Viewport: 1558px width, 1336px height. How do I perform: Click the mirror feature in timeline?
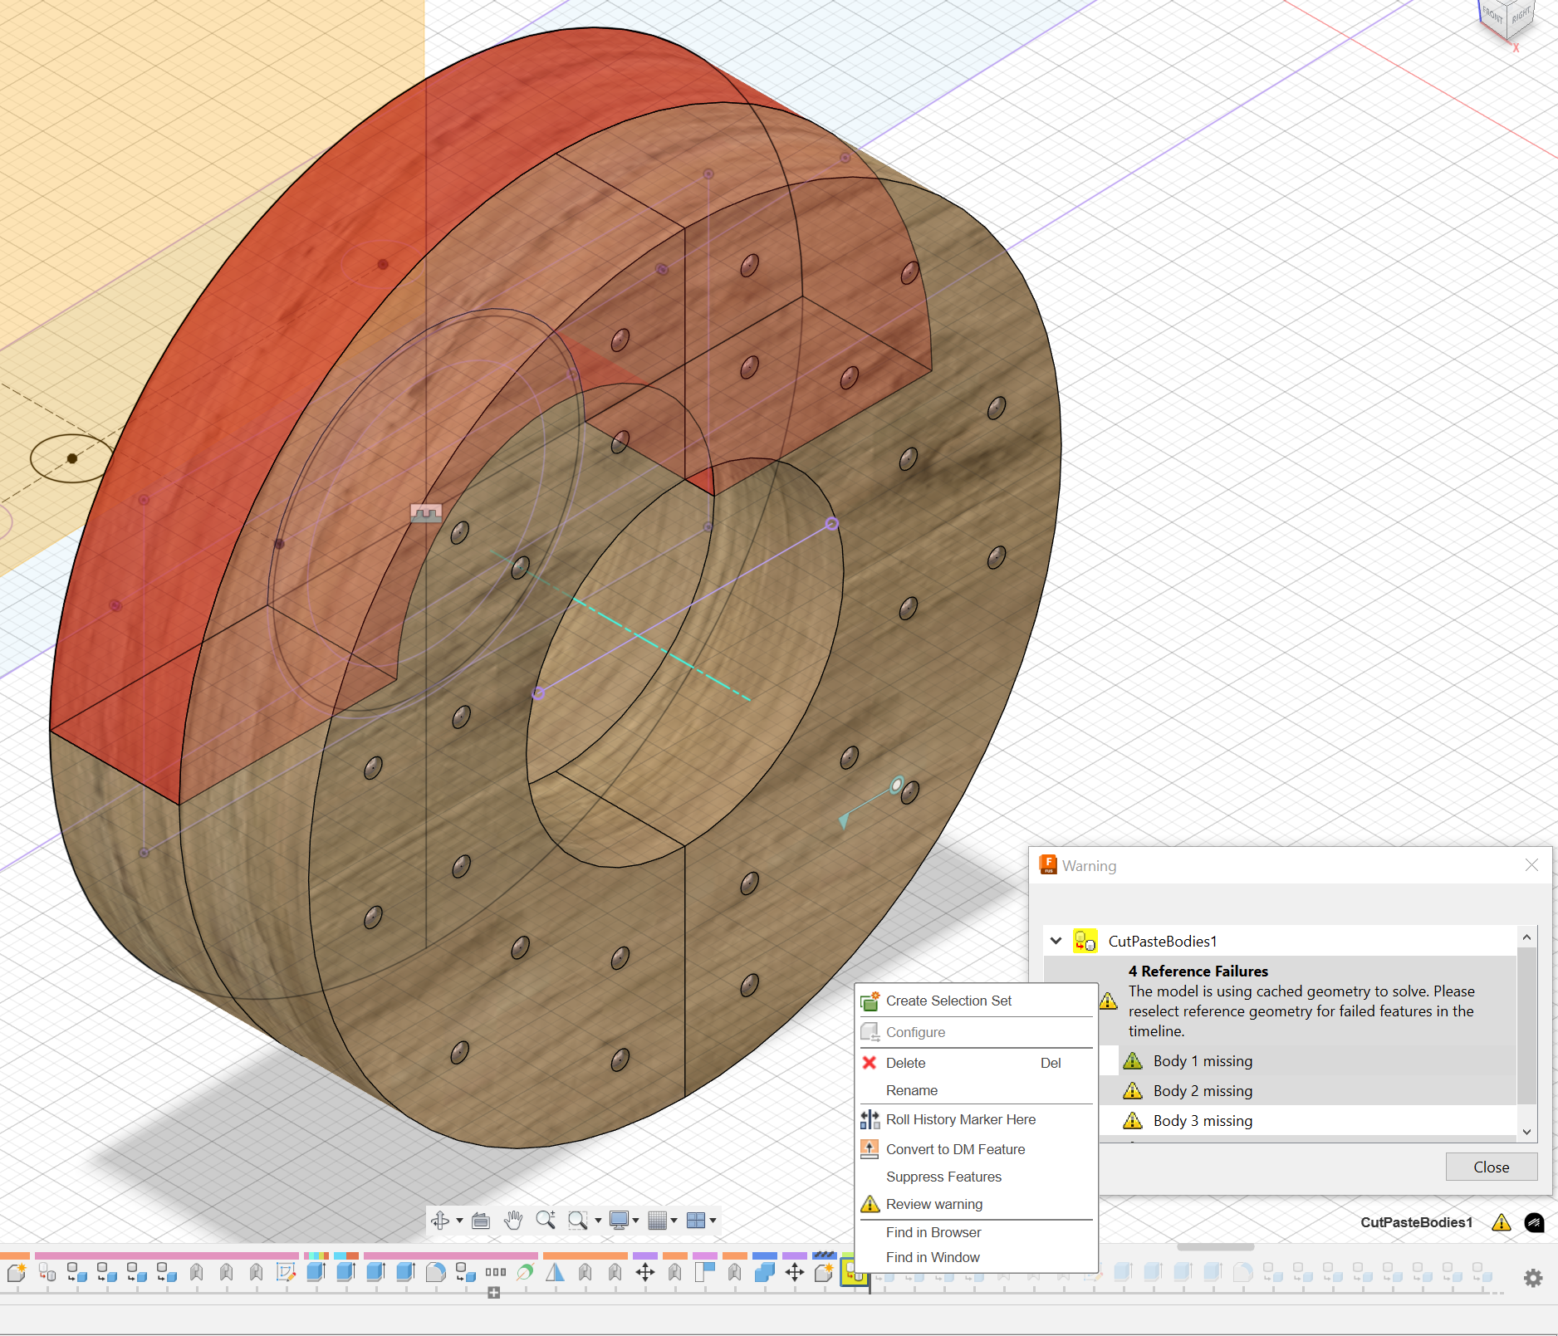point(555,1272)
